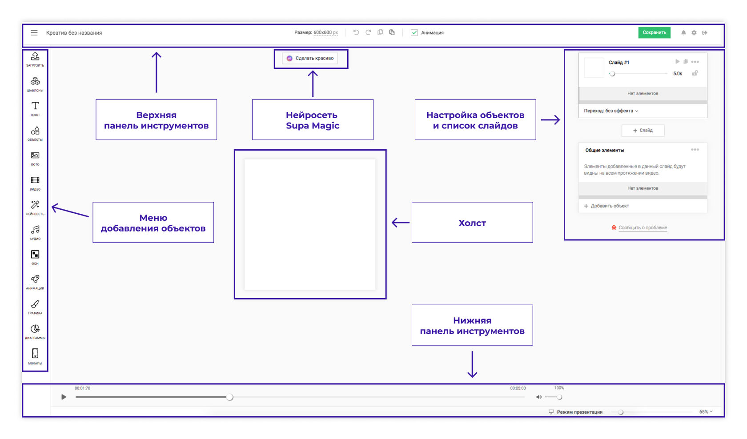Toggle lock icon on Слайд #1
Viewport: 747px width, 439px height.
(x=695, y=73)
